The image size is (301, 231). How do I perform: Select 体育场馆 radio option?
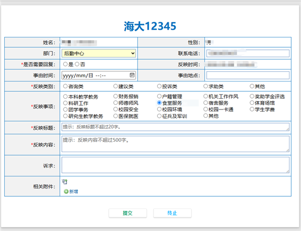click(x=252, y=103)
